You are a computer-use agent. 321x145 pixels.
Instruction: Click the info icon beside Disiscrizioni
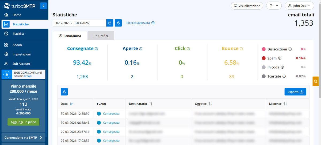(x=290, y=49)
